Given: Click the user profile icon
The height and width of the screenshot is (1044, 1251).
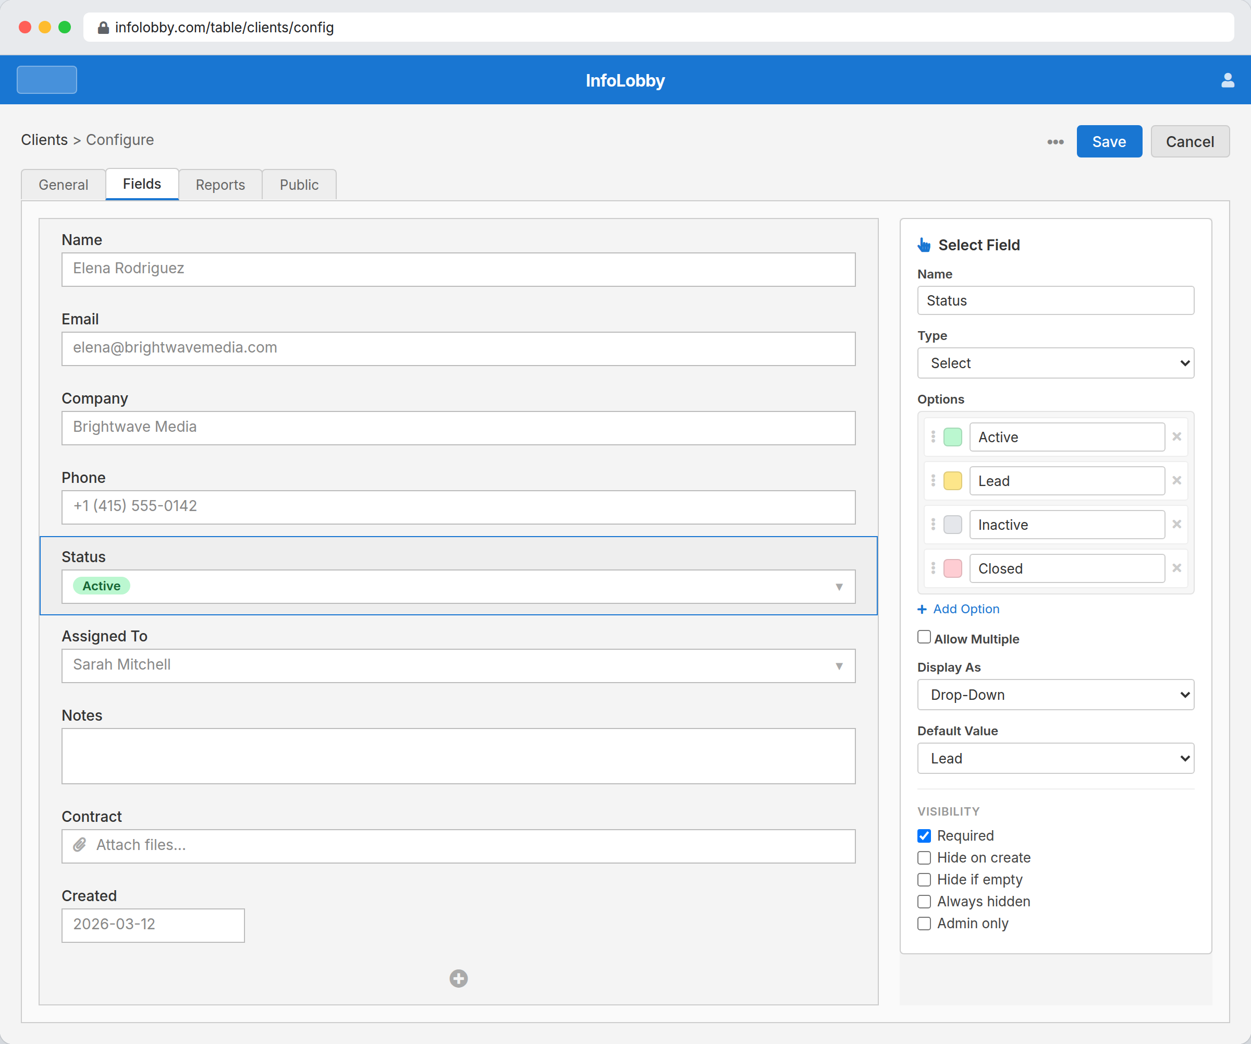Looking at the screenshot, I should [1227, 80].
